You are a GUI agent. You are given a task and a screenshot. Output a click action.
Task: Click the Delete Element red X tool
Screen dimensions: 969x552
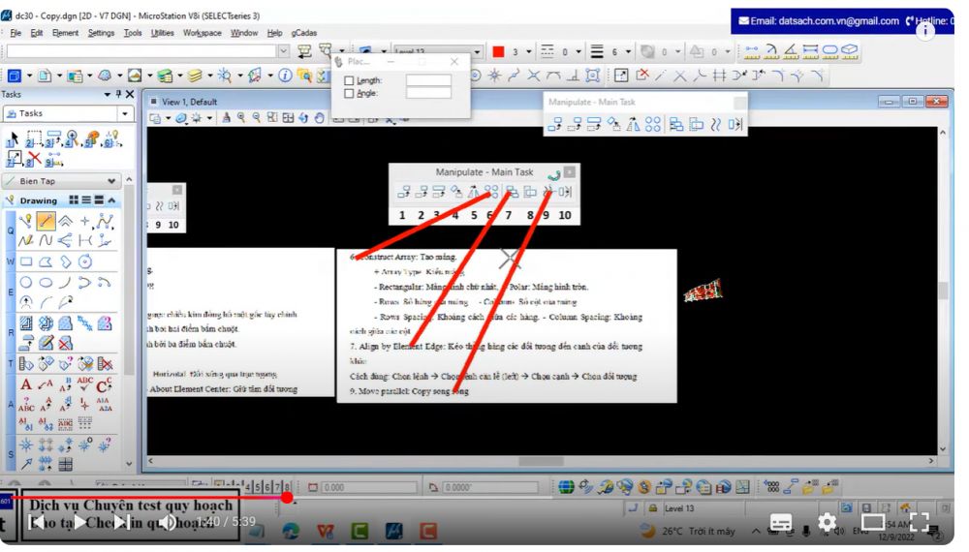pyautogui.click(x=34, y=159)
